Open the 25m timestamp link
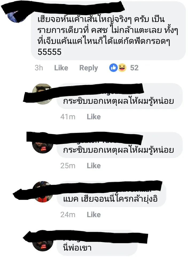 coord(68,166)
